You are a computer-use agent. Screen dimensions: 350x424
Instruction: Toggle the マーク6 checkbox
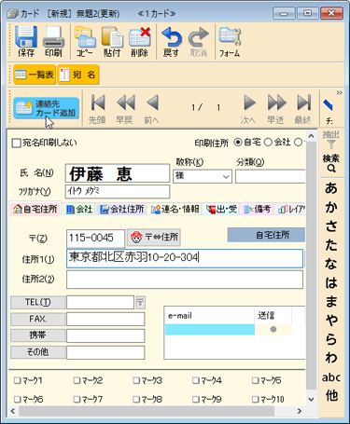(18, 399)
